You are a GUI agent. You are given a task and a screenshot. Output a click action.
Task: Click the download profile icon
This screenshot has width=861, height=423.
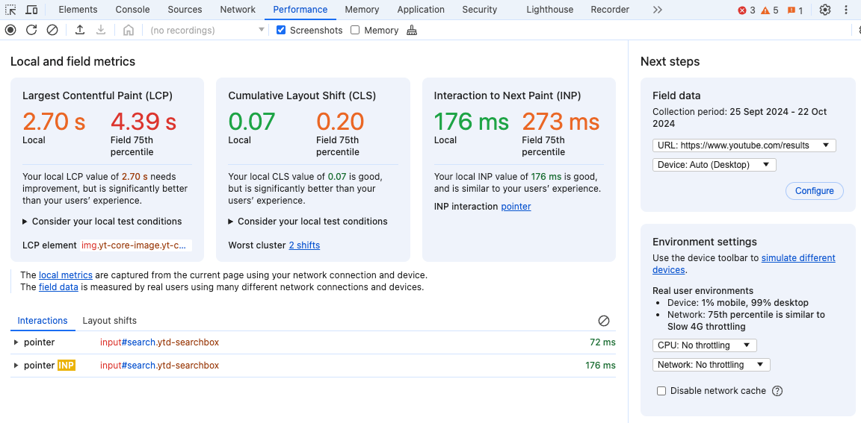100,30
